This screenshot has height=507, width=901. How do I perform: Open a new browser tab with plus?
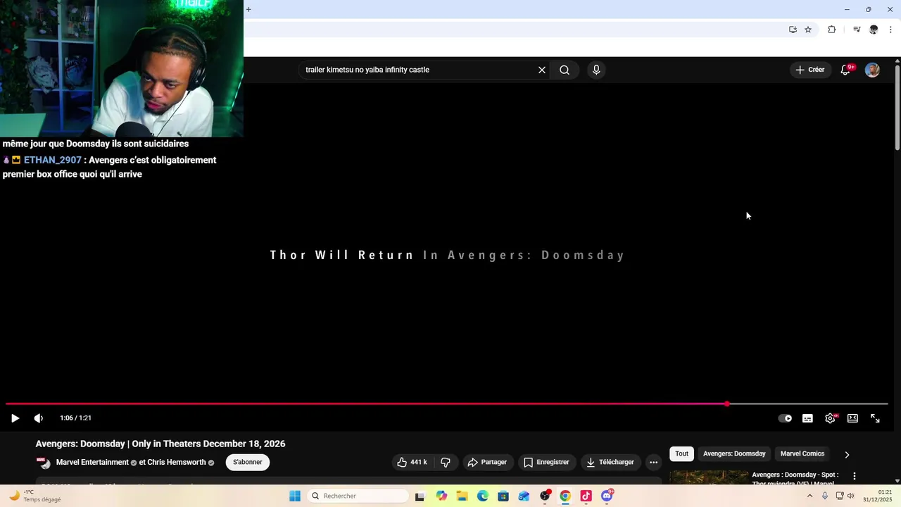(248, 9)
